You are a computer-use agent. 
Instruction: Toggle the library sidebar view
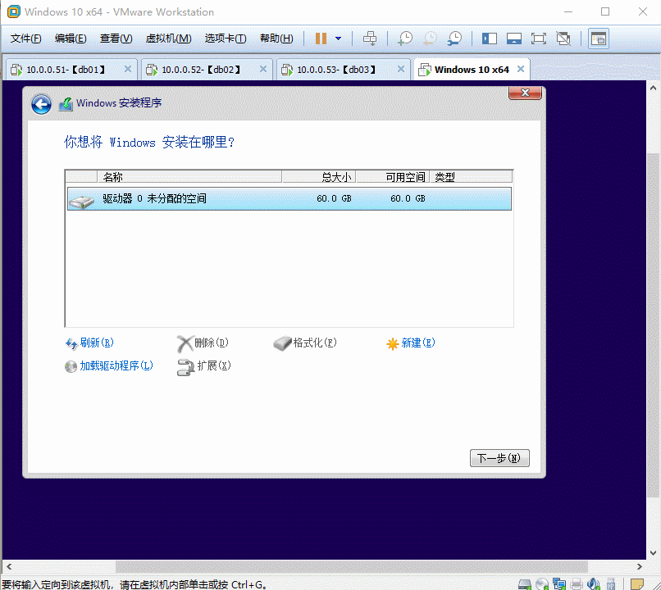490,39
